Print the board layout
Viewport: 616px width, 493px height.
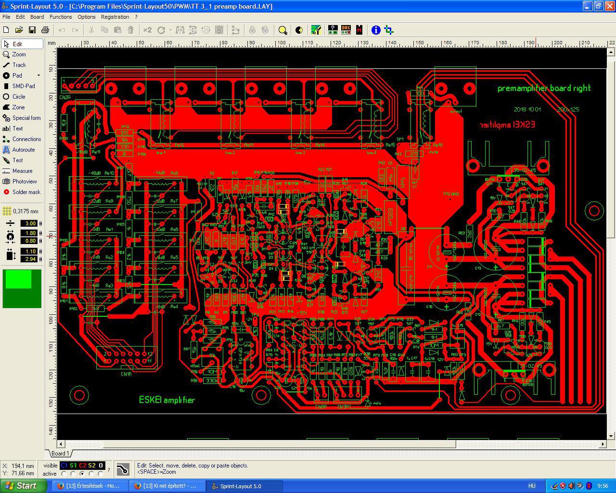(x=45, y=30)
